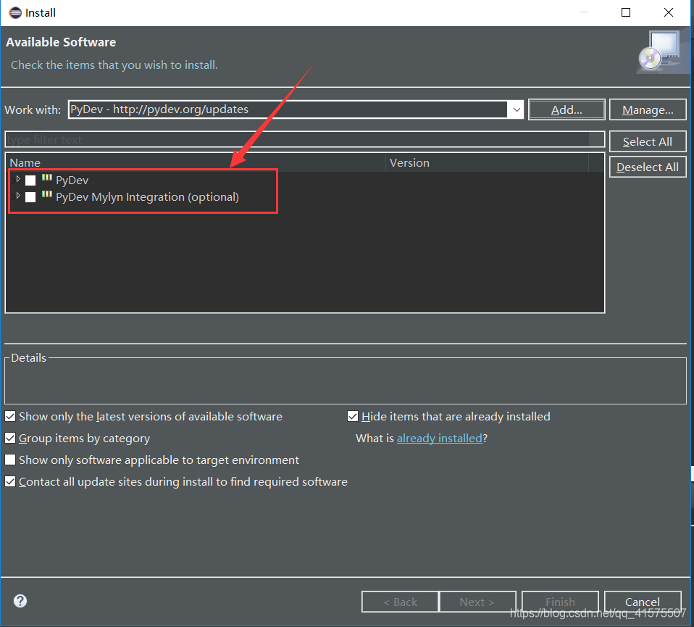
Task: Uncheck Group items by category
Action: pos(10,438)
